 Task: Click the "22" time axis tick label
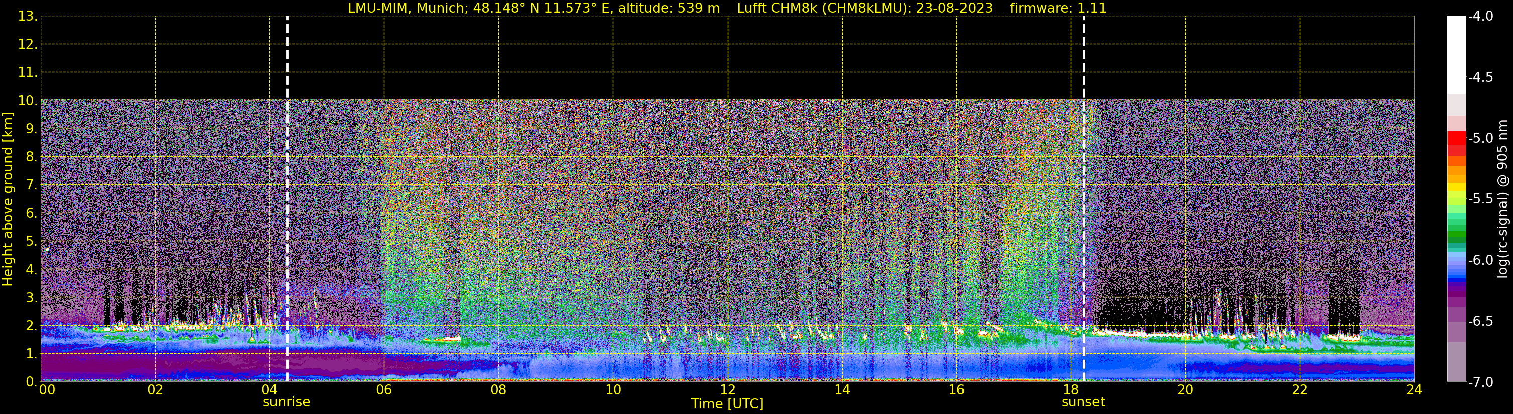pos(1300,390)
